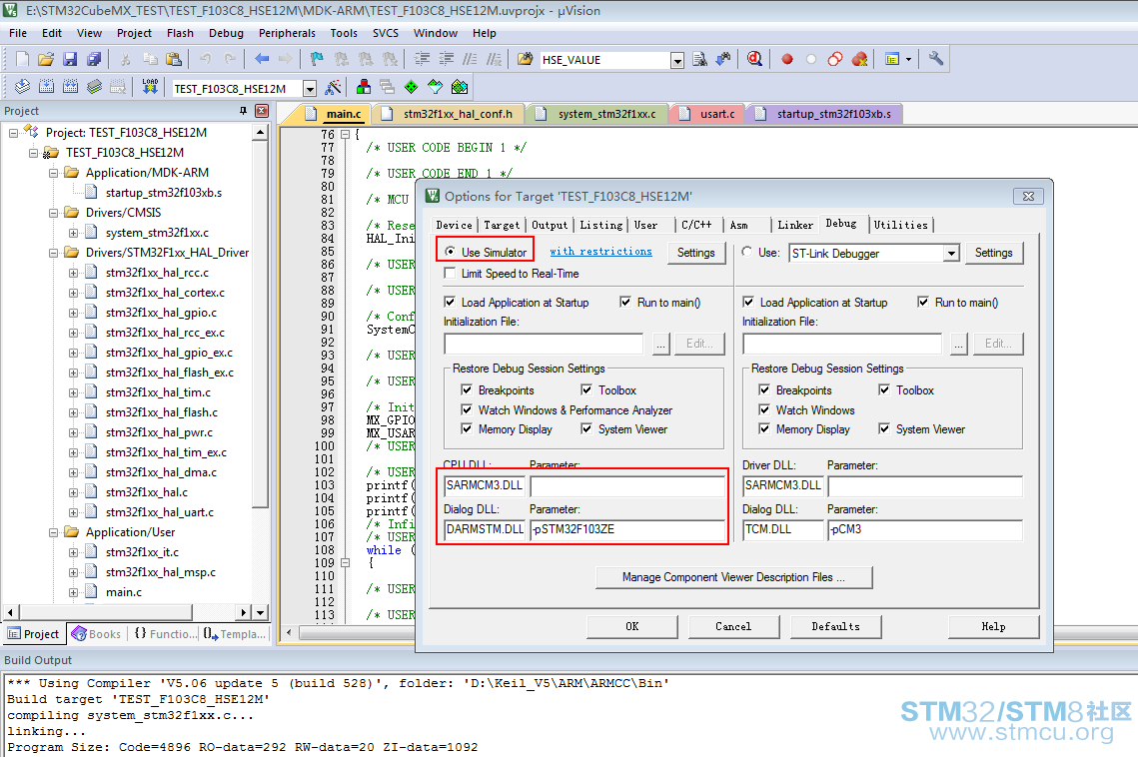Click Manage Component Viewer Description Files
The image size is (1138, 757).
pyautogui.click(x=733, y=577)
